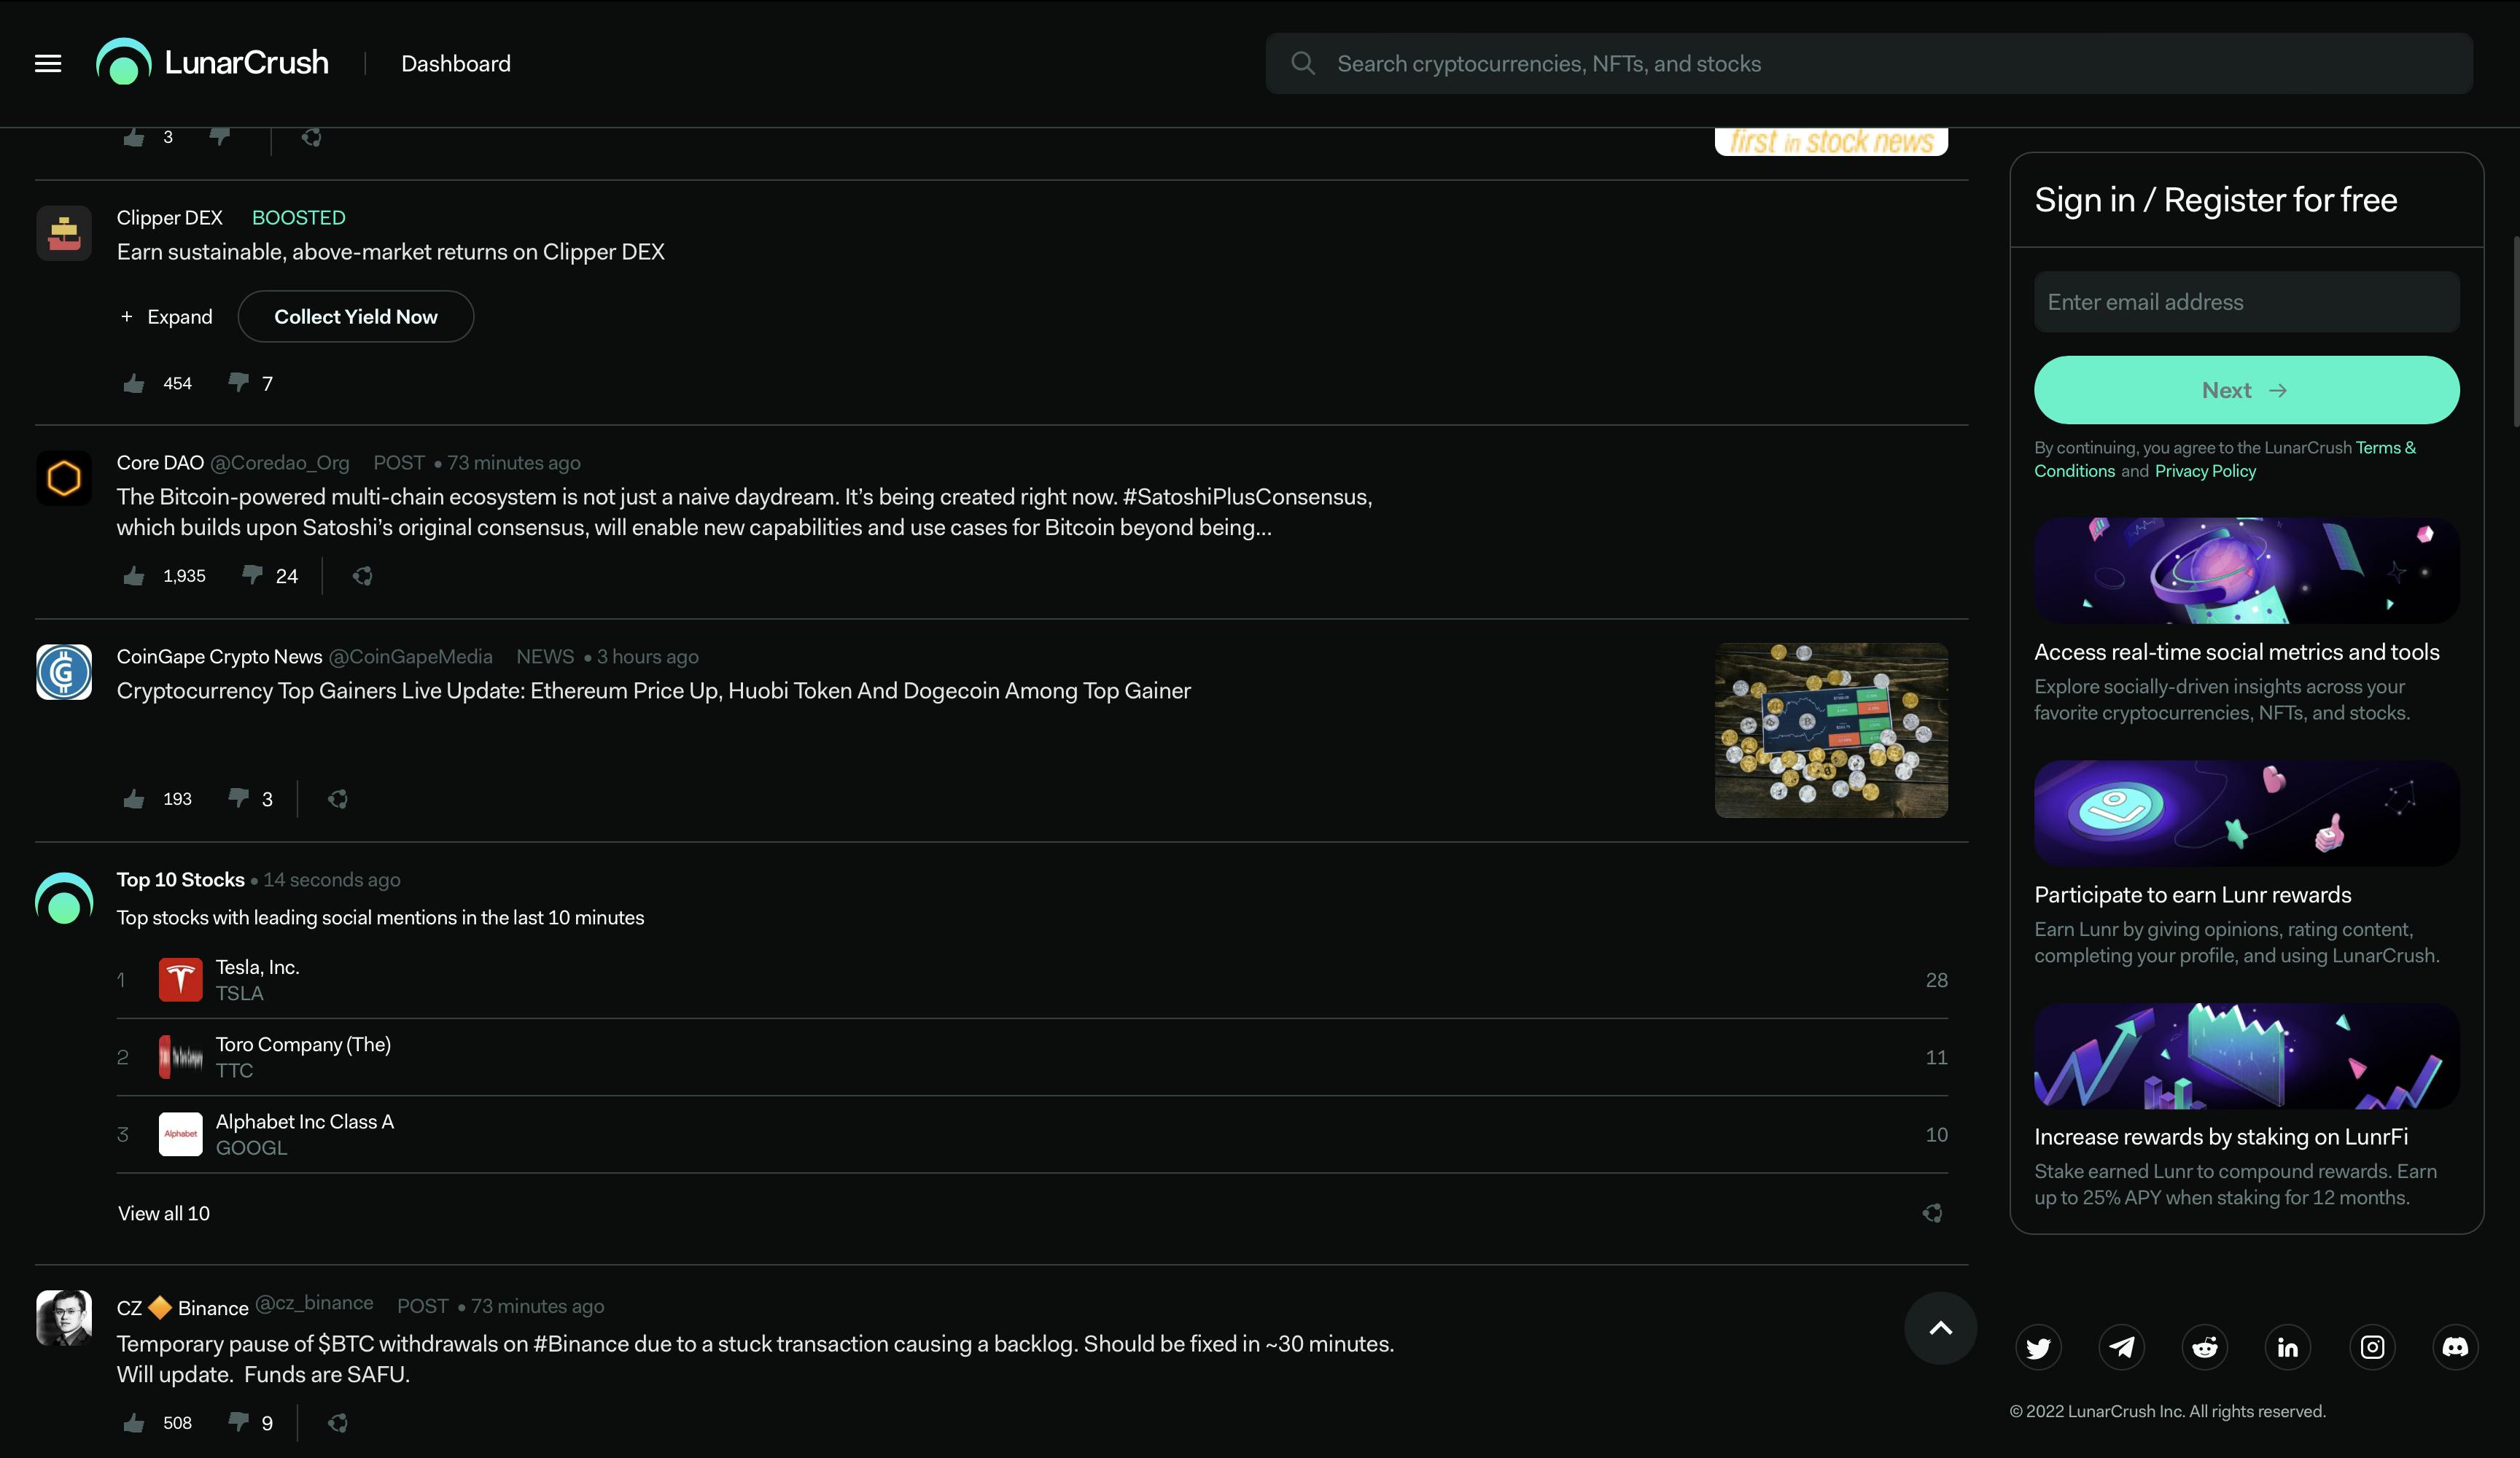Open @CoinGapeMedia handle link

pyautogui.click(x=411, y=657)
